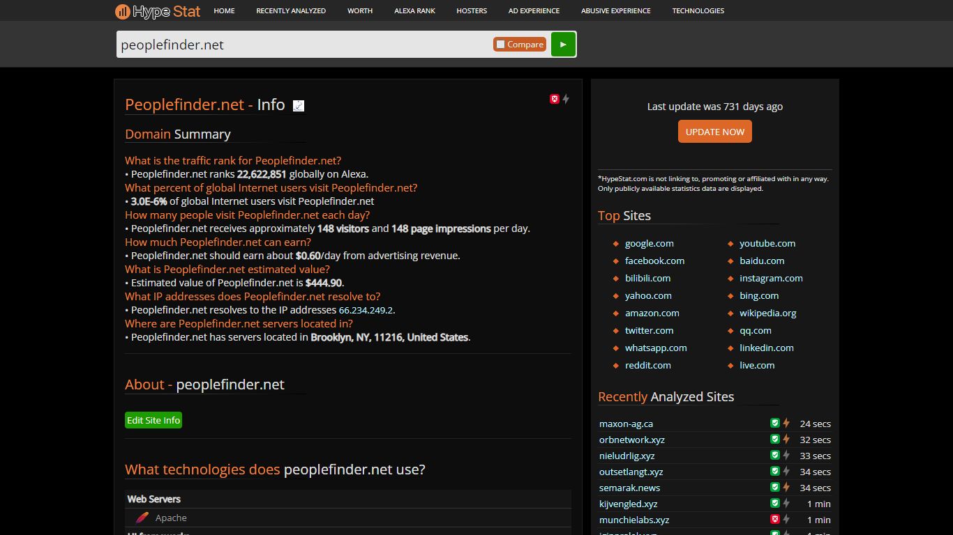
Task: Open bing.com in Top Sites
Action: click(759, 295)
